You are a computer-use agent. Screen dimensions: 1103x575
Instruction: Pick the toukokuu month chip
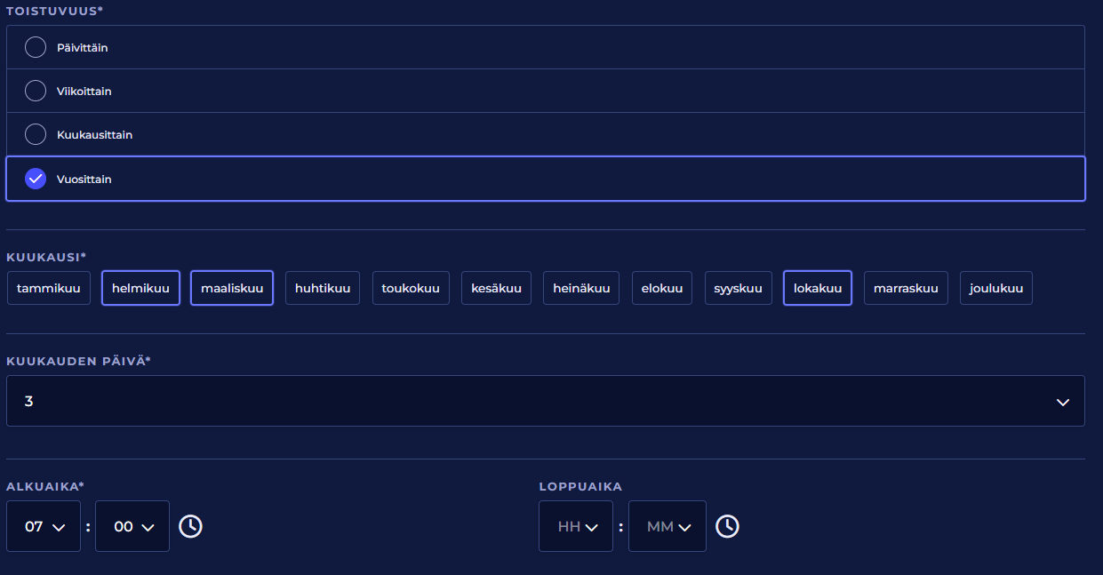pyautogui.click(x=411, y=288)
